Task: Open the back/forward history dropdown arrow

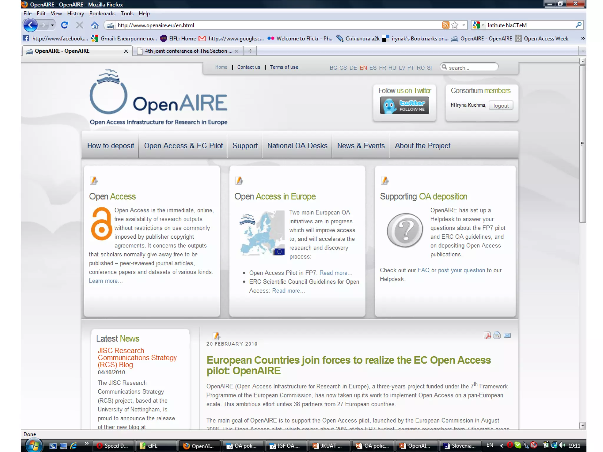Action: (x=52, y=25)
